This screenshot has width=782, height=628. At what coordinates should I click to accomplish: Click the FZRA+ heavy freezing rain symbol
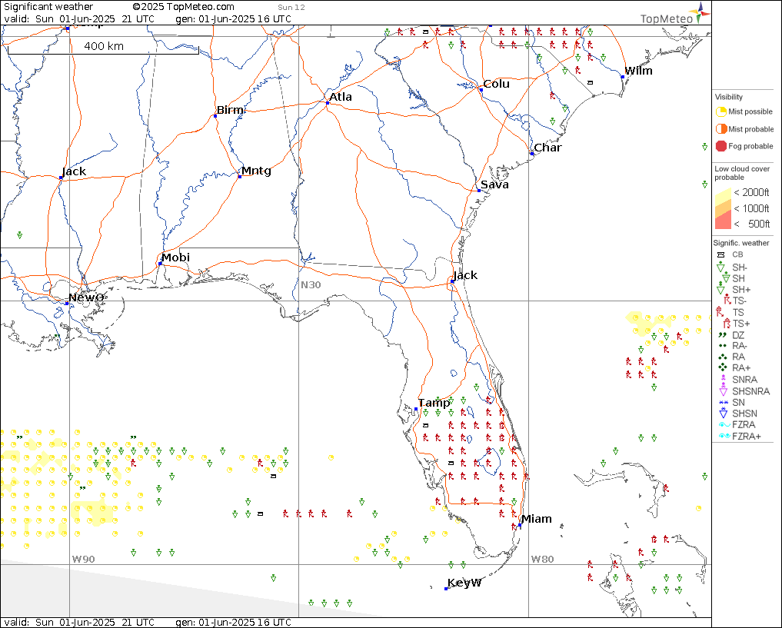click(x=724, y=436)
